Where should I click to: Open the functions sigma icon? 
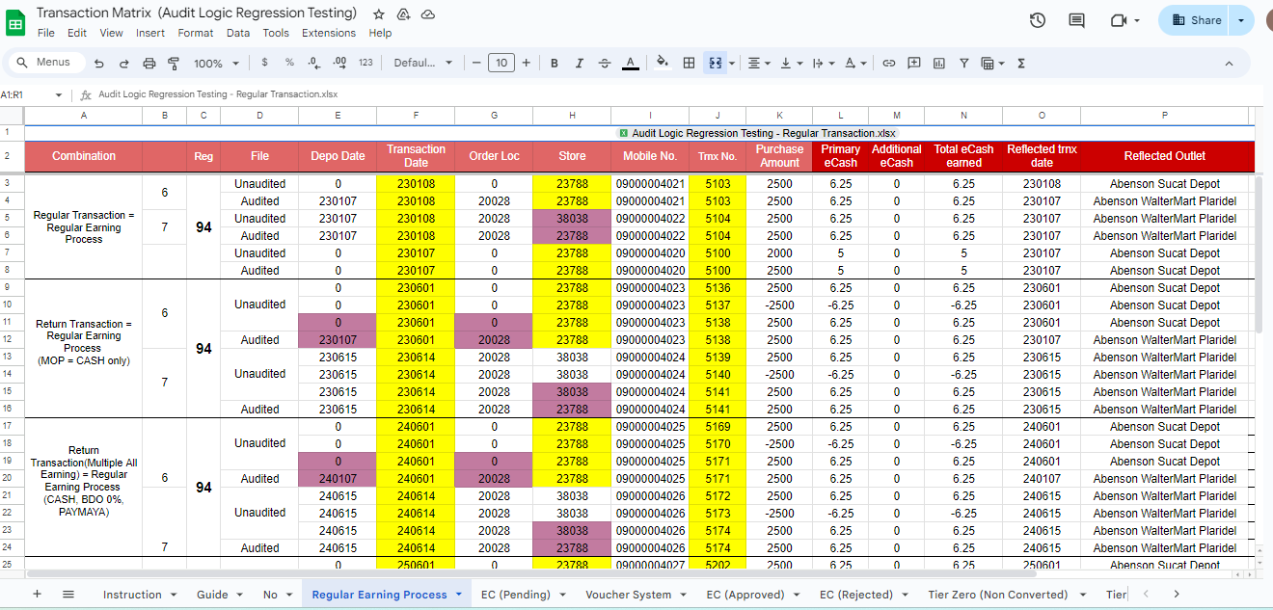coord(1020,63)
